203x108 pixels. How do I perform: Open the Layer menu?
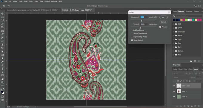(21, 1)
